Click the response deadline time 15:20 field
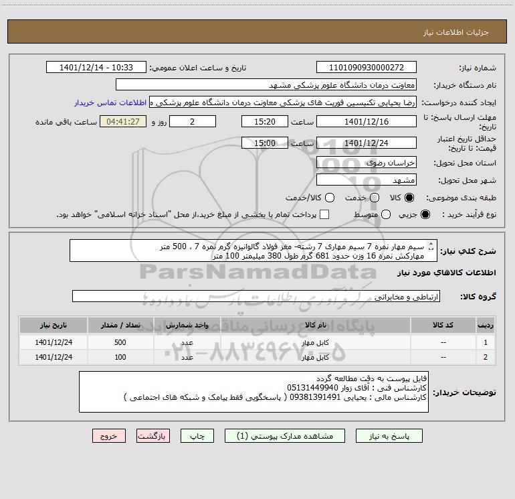The width and height of the screenshot is (515, 499). pyautogui.click(x=265, y=121)
